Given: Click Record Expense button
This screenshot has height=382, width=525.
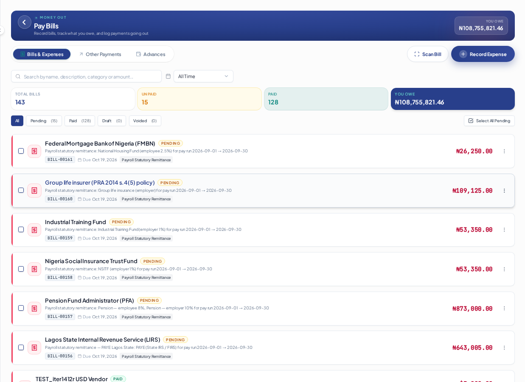Looking at the screenshot, I should click(483, 54).
